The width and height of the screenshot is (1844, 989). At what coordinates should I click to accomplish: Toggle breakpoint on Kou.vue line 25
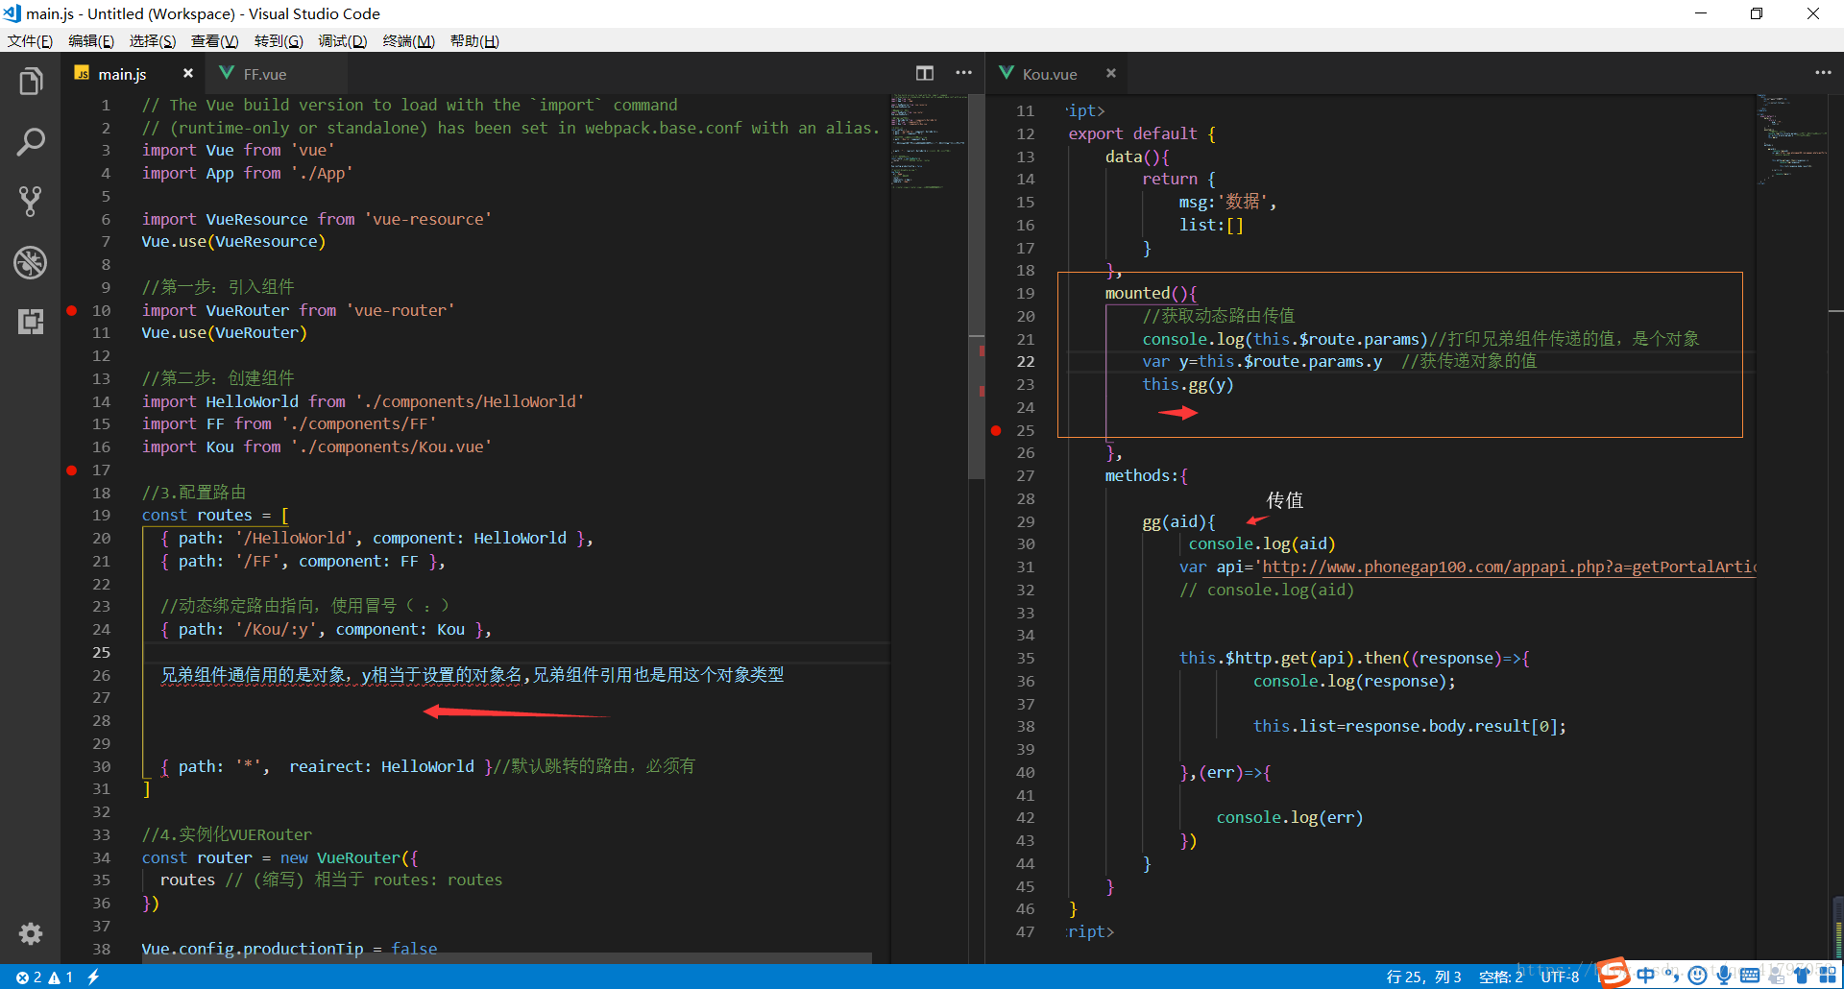tap(996, 430)
